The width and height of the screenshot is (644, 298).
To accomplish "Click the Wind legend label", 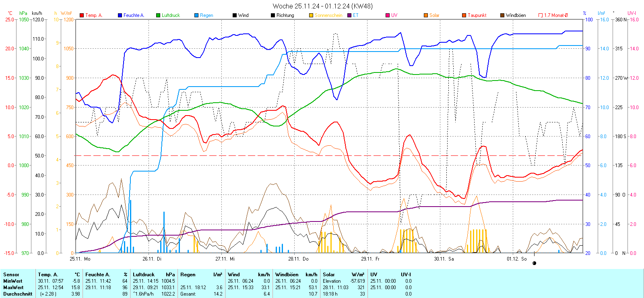I will [x=243, y=15].
